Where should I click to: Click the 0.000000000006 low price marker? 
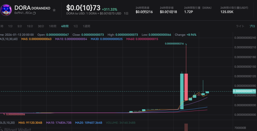pos(16,114)
